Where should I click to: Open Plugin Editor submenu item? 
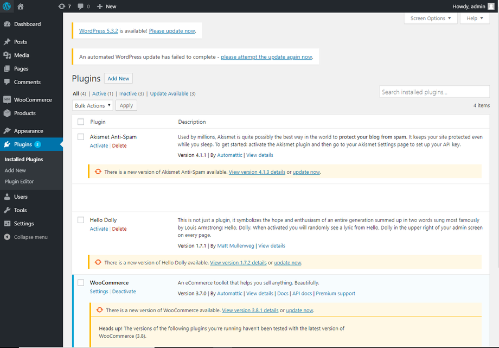pyautogui.click(x=19, y=181)
